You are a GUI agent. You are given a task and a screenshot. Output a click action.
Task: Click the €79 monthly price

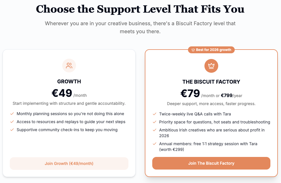[x=190, y=93]
